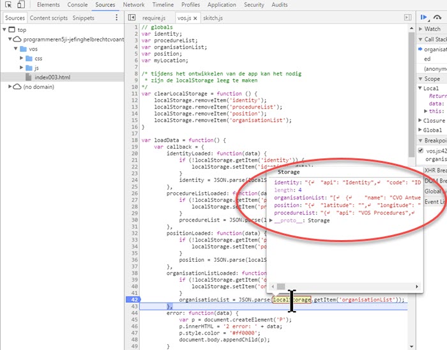447x350 pixels.
Task: Click the identity entry in Storage popup
Action: (347, 183)
